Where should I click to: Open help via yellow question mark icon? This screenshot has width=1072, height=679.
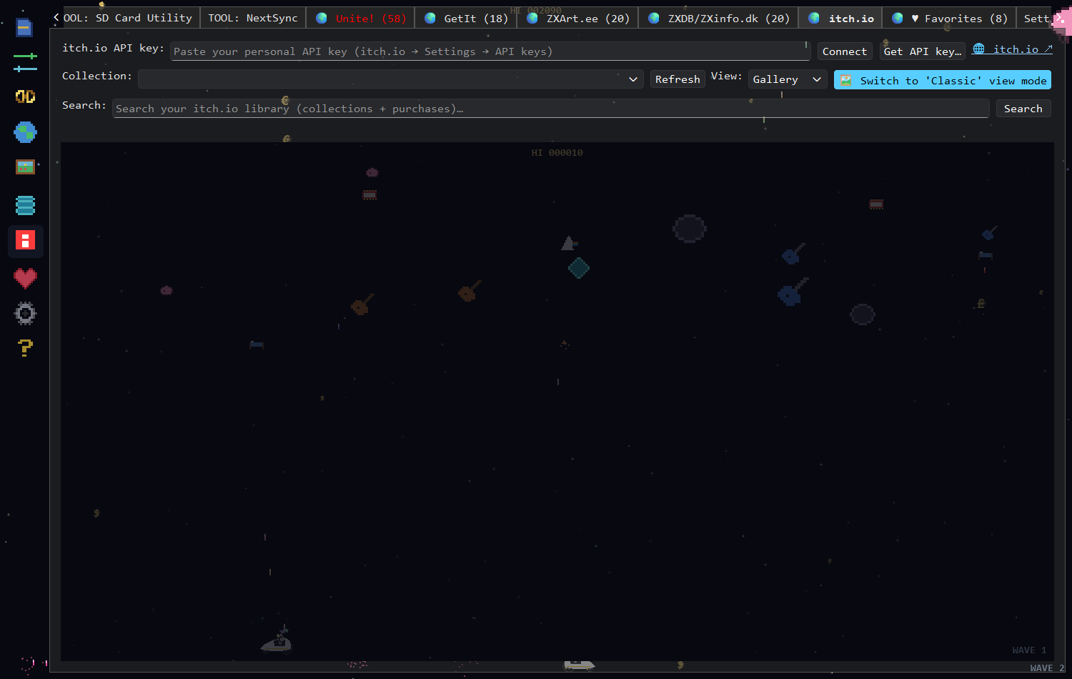click(25, 348)
